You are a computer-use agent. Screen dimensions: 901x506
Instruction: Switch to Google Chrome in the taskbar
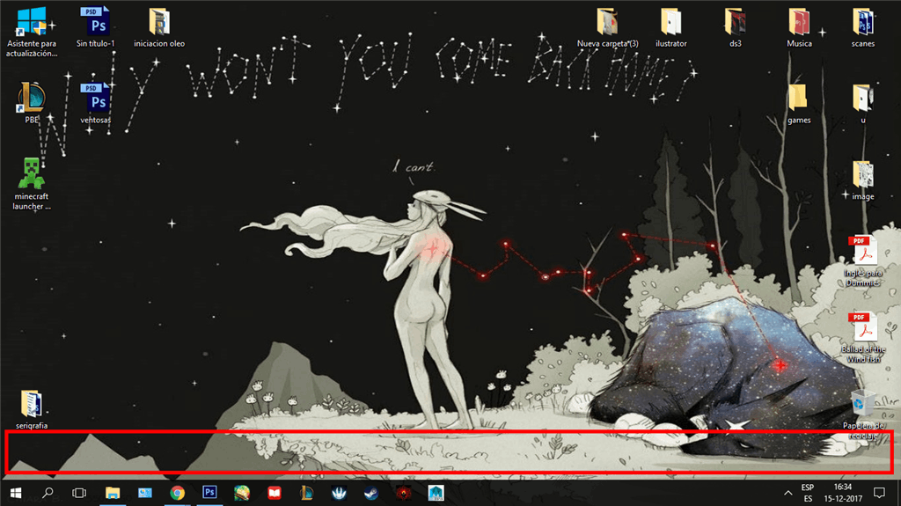click(x=177, y=493)
